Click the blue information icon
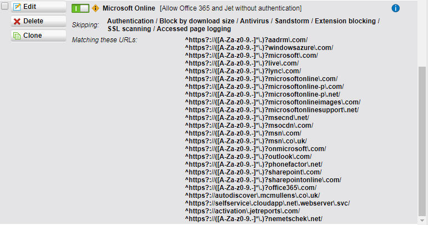The height and width of the screenshot is (225, 428). [396, 8]
